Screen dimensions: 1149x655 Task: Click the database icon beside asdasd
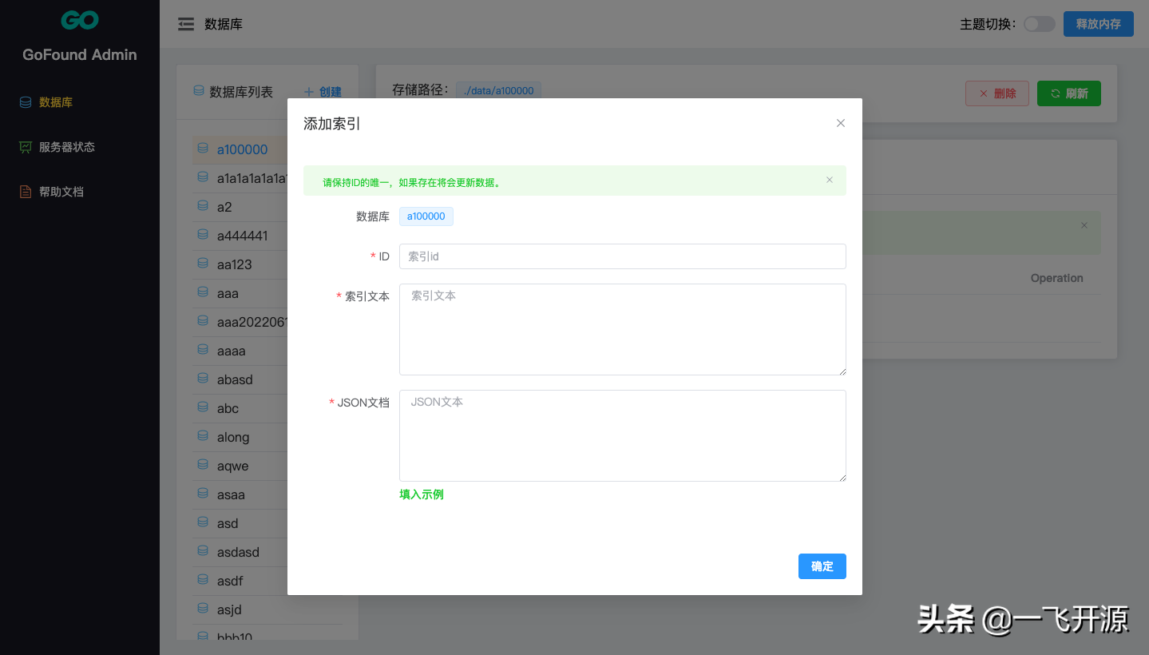(203, 551)
